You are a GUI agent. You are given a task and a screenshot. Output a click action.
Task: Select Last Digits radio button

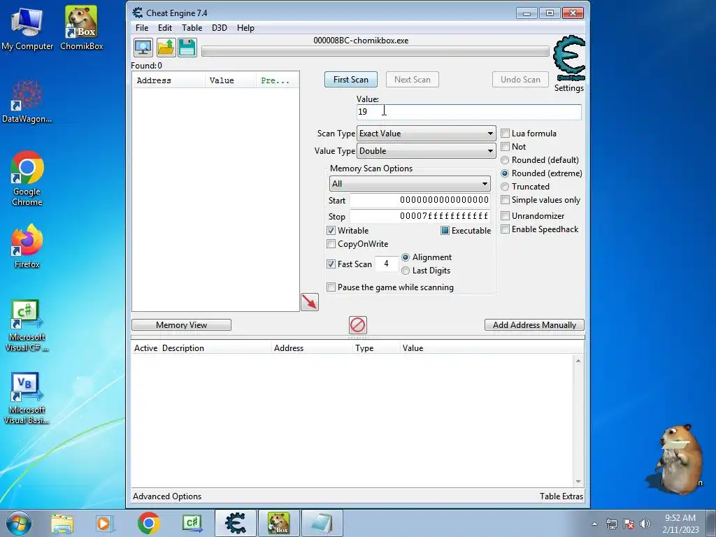tap(406, 271)
